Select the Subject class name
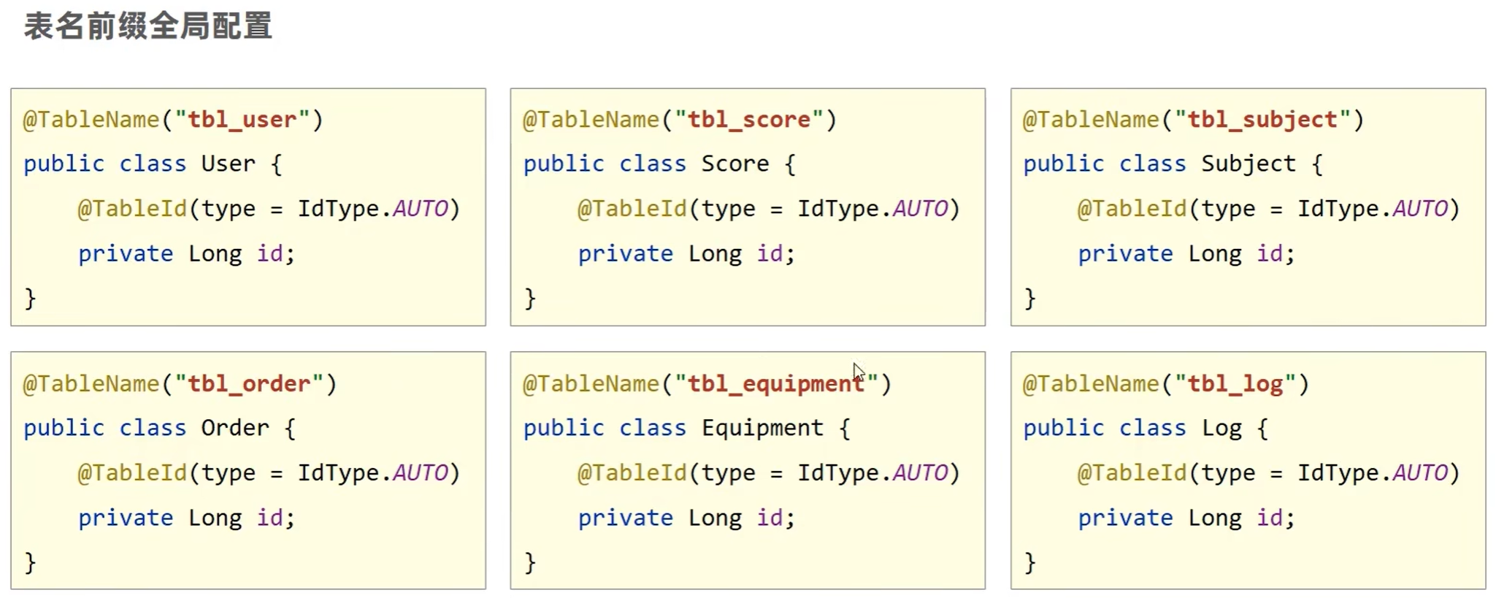Screen dimensions: 1496x598 click(1248, 164)
